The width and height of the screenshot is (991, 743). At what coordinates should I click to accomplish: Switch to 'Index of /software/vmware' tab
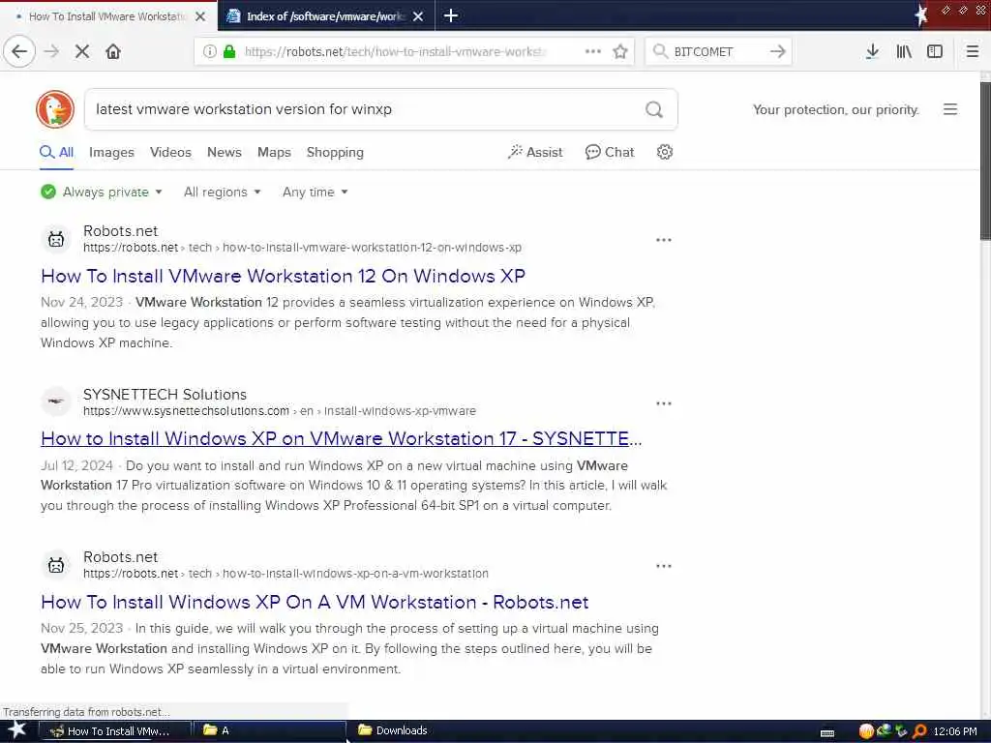pyautogui.click(x=325, y=16)
